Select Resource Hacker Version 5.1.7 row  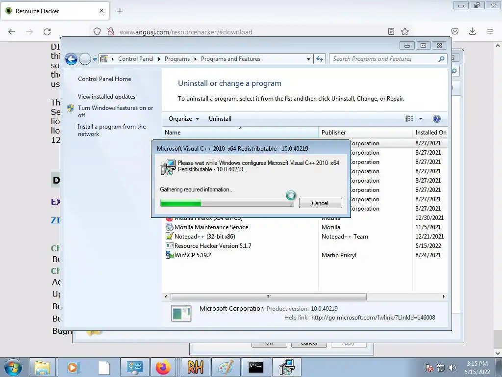coord(305,246)
